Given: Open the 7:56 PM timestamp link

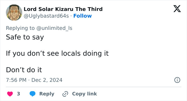Looking at the screenshot, I should tap(16, 80).
